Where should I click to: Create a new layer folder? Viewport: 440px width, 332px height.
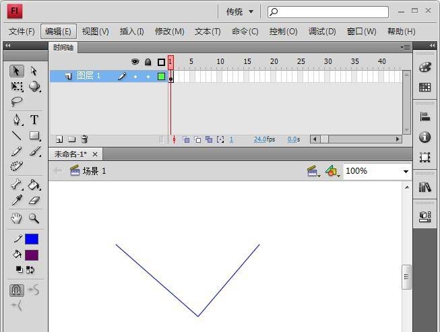click(72, 139)
